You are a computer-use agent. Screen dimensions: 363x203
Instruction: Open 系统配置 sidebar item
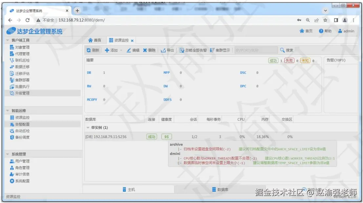[19, 181]
